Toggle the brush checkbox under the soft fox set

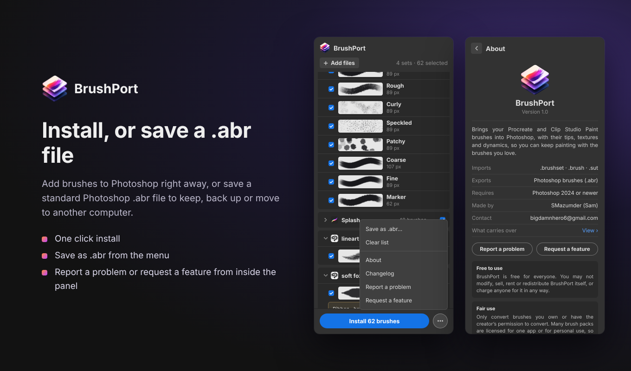click(331, 293)
